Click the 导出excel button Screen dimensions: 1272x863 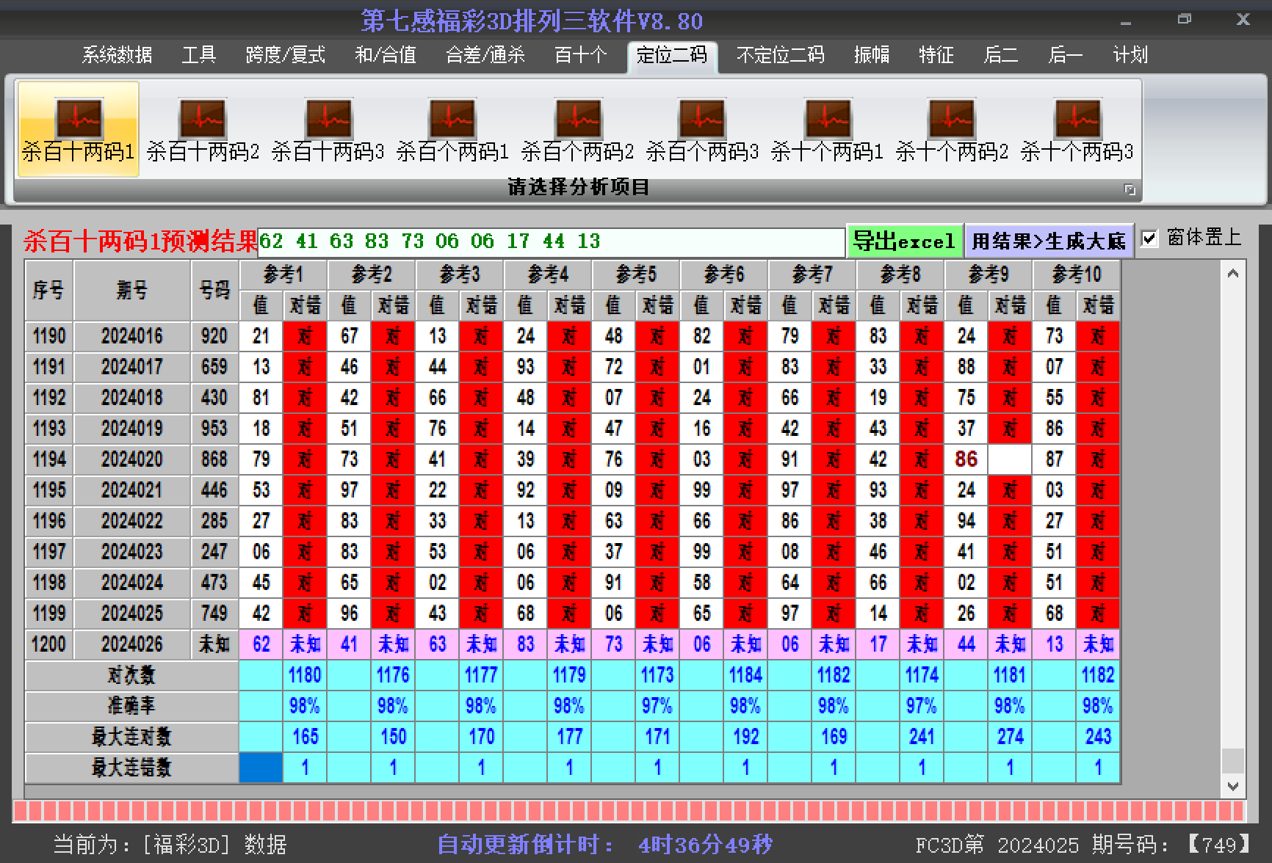click(x=905, y=241)
